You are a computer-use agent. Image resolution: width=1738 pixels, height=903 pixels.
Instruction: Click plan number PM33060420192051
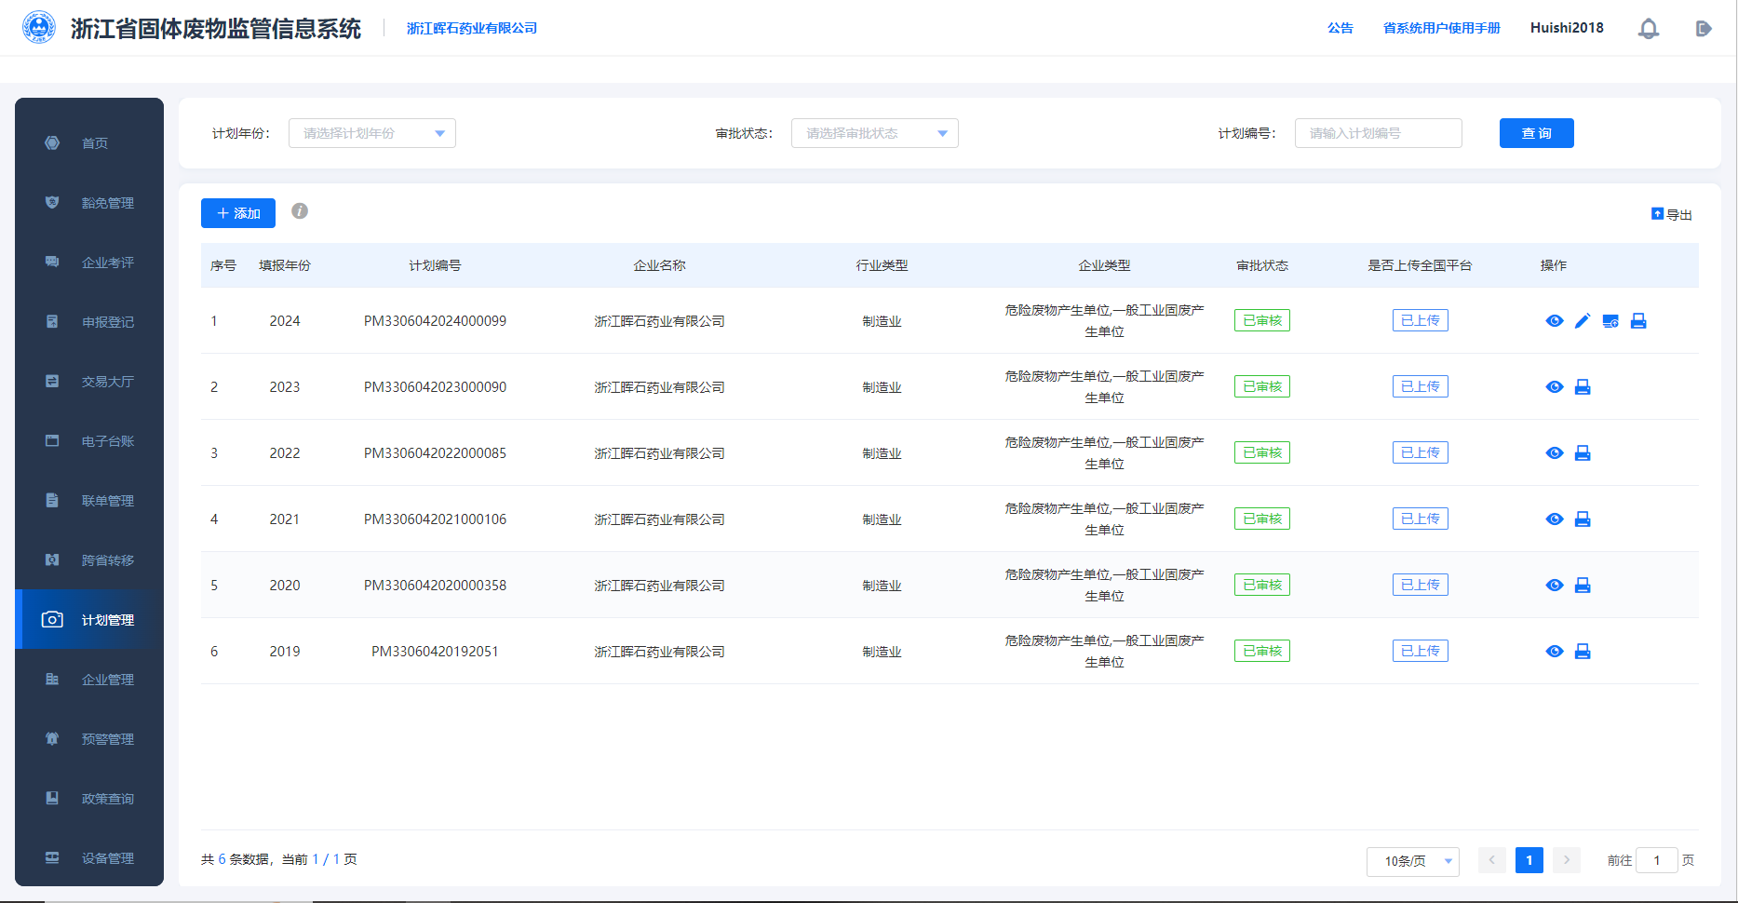click(x=435, y=652)
